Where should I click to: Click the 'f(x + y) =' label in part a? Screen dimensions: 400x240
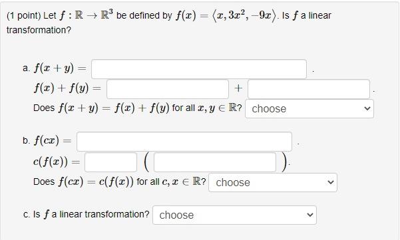click(x=60, y=68)
